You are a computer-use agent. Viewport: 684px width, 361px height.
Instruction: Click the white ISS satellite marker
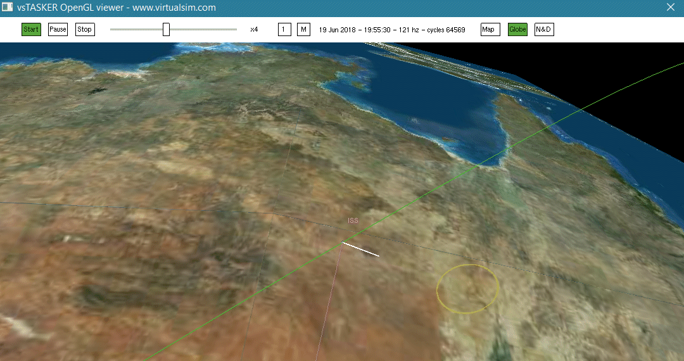(x=360, y=249)
